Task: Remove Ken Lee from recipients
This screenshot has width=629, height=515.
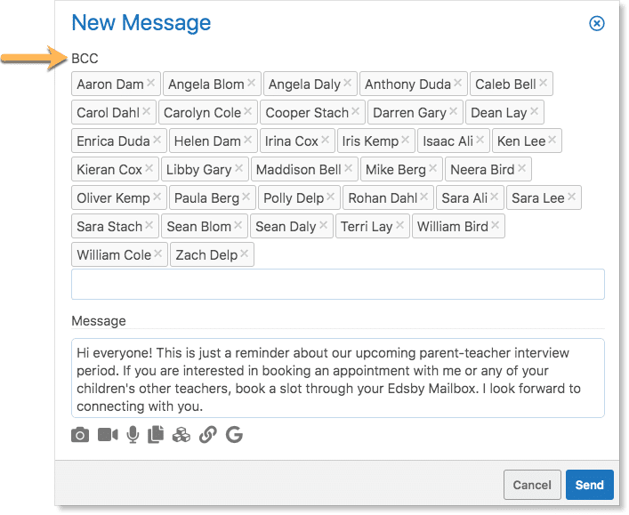Action: click(552, 140)
